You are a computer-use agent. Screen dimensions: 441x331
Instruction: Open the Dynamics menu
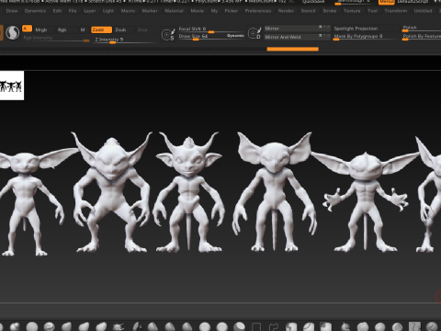tap(35, 11)
